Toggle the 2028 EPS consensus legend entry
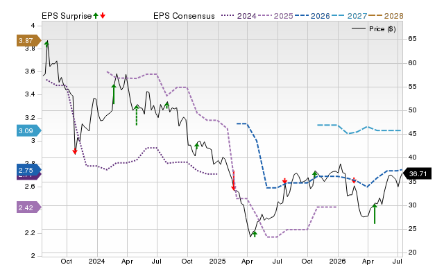This screenshot has width=444, height=265. pyautogui.click(x=386, y=16)
